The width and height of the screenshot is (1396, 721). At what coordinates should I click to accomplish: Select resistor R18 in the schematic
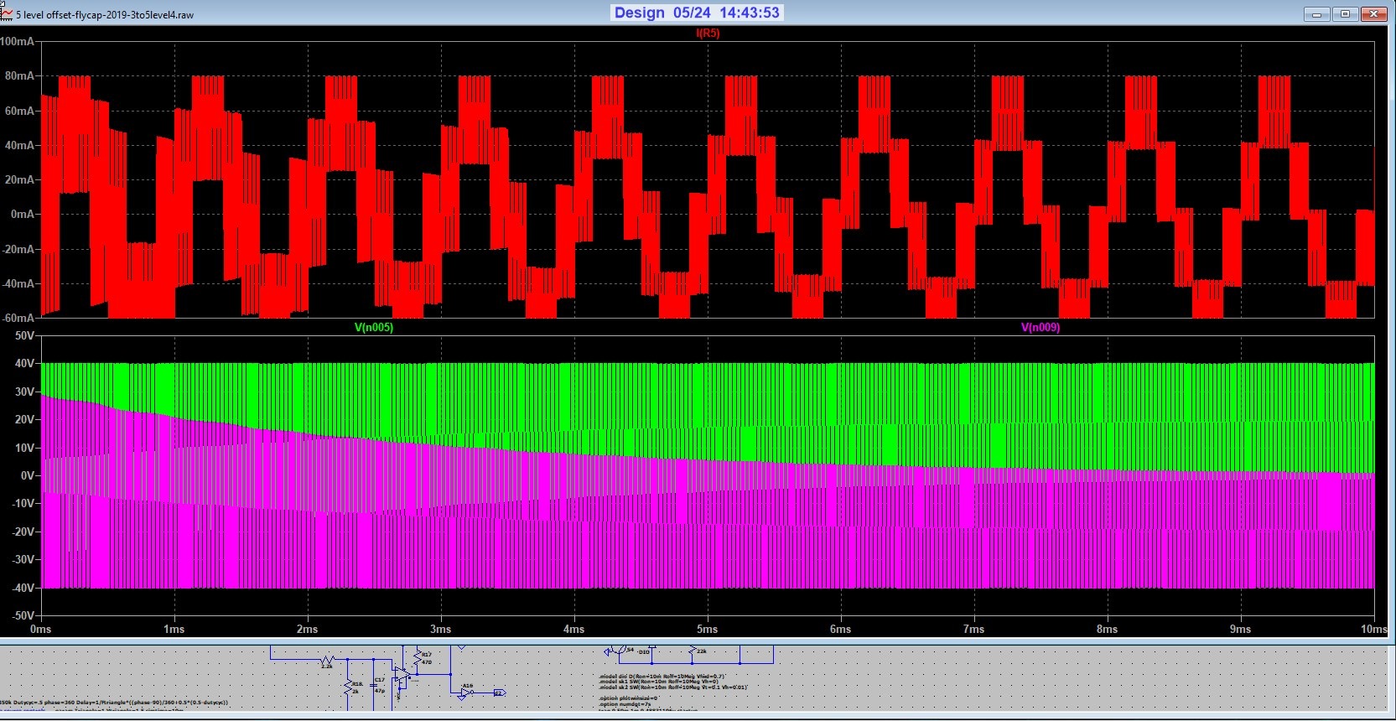(348, 687)
